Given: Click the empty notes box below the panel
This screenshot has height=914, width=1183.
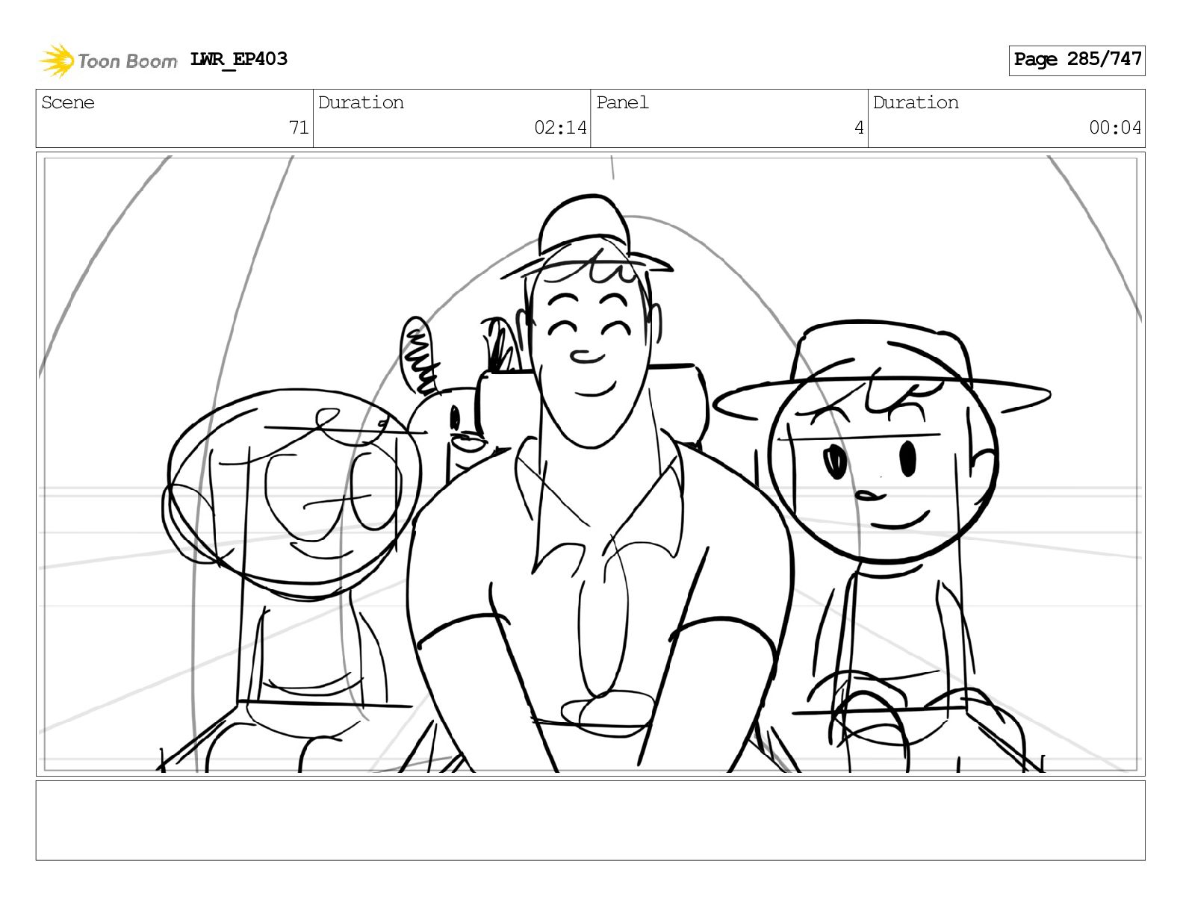Looking at the screenshot, I should click(590, 821).
